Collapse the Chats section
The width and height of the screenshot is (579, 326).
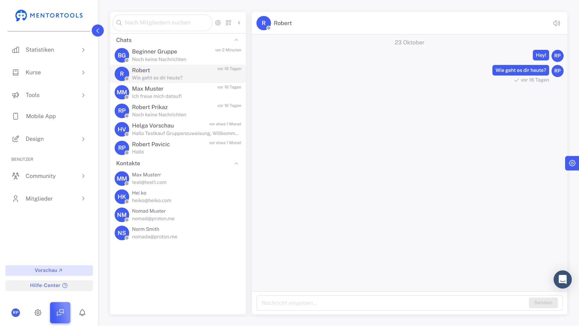(x=236, y=40)
